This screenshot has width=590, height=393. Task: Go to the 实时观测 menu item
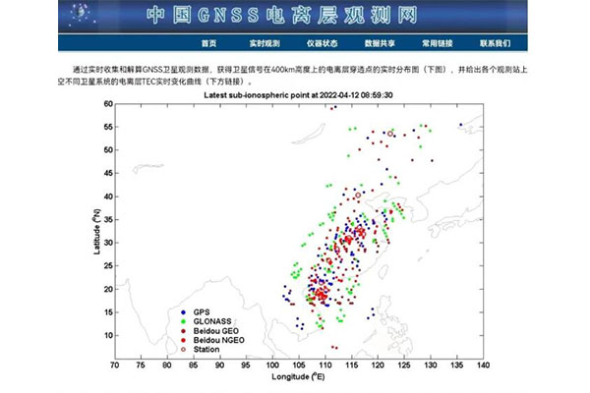point(264,43)
